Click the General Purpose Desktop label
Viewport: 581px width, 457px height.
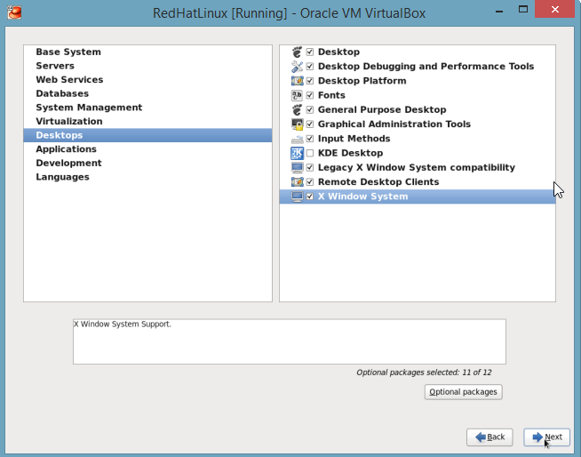pos(382,109)
